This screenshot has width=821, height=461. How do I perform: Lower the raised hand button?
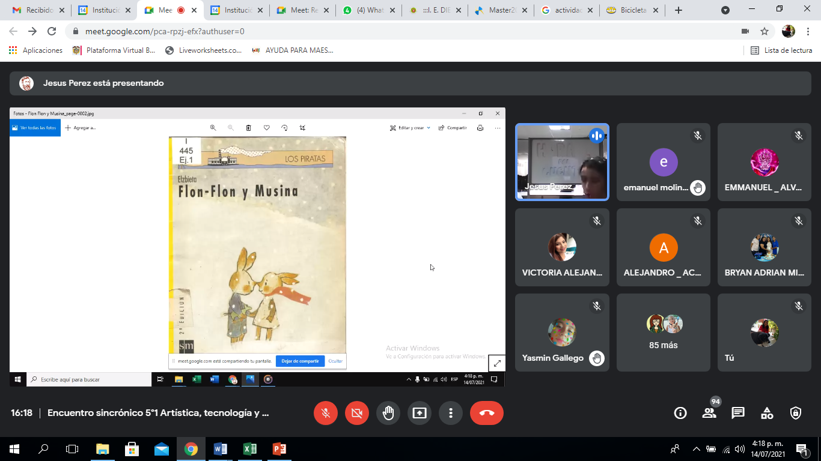coord(388,413)
